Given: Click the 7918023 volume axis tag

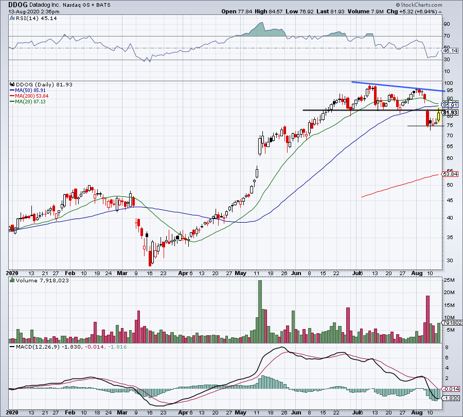Looking at the screenshot, I should 452,323.
